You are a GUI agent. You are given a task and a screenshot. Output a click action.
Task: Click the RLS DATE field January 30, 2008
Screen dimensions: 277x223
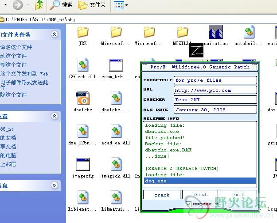pos(215,110)
